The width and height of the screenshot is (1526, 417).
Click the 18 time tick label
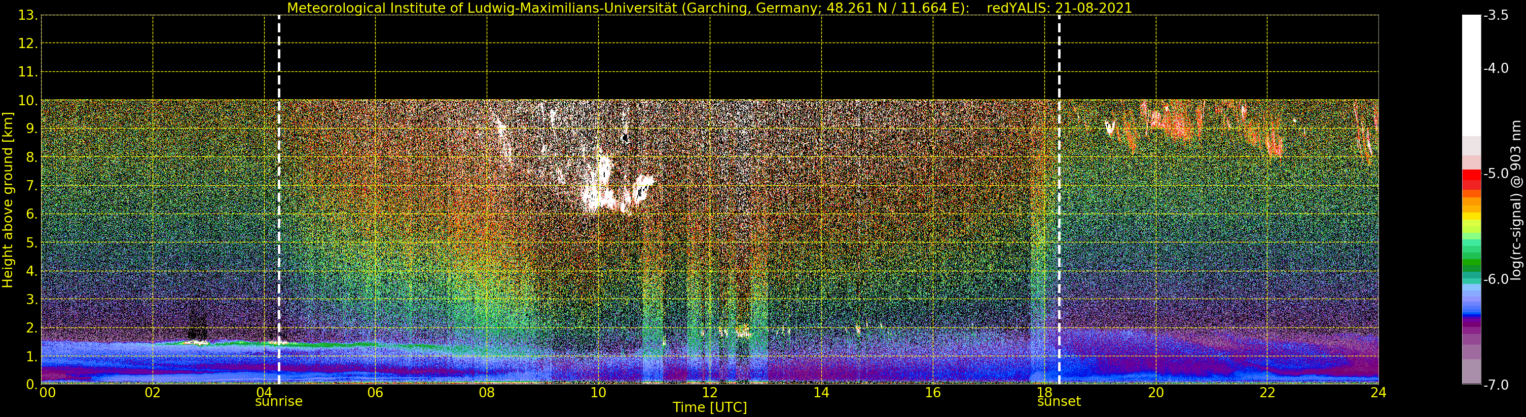click(x=1044, y=392)
